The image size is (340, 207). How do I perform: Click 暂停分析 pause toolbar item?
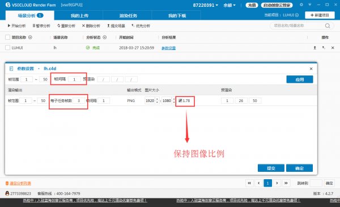coord(41,26)
